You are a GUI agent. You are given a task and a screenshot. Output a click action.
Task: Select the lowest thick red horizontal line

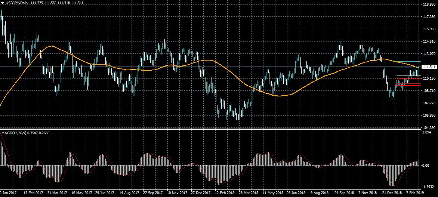tap(410, 86)
